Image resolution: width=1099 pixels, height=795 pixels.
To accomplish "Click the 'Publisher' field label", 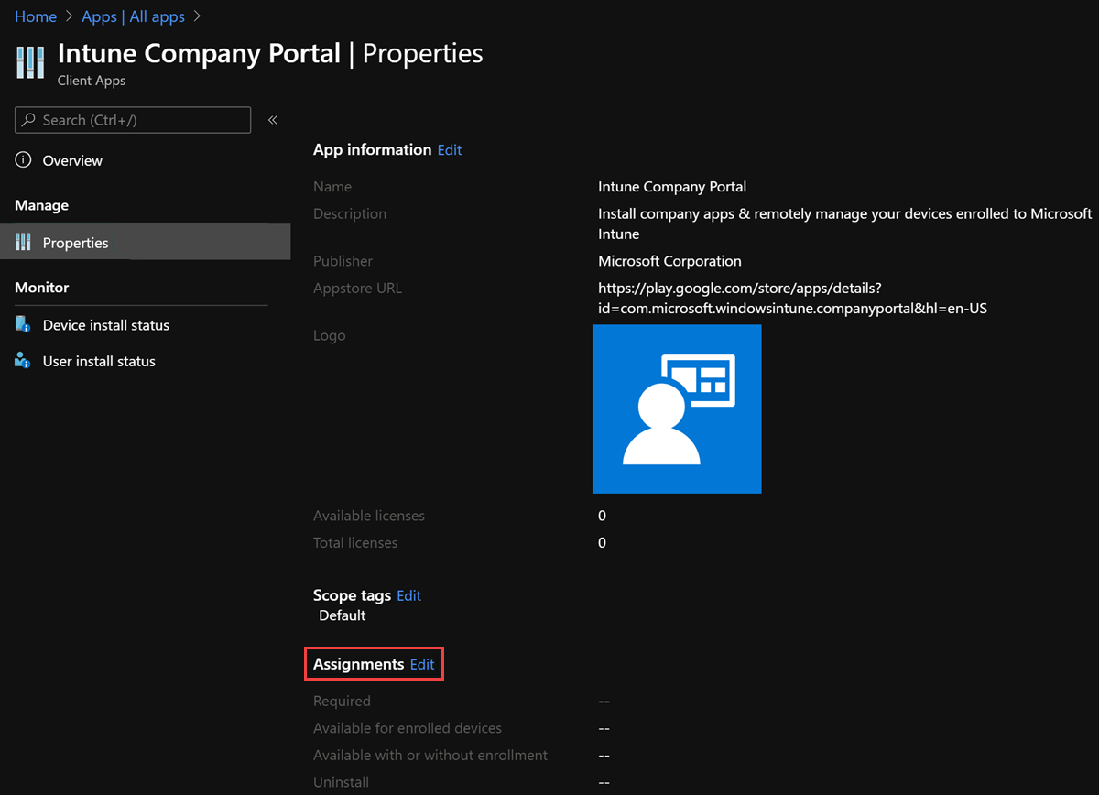I will click(343, 261).
